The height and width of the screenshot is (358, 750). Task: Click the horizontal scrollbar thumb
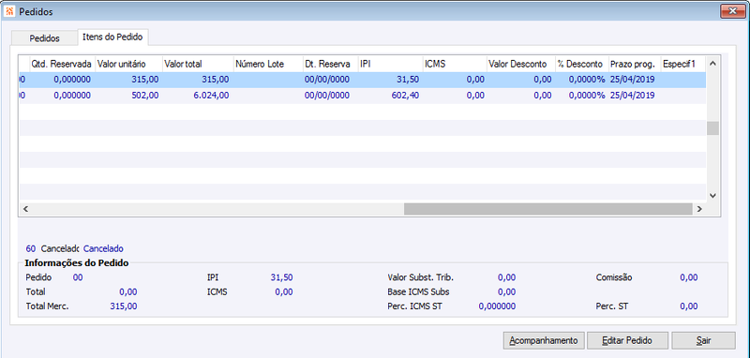point(548,209)
